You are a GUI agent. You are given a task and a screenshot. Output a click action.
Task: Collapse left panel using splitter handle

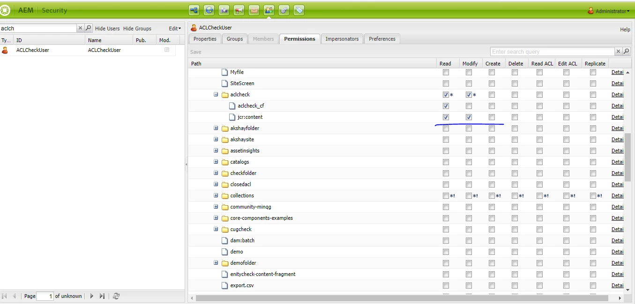(187, 164)
